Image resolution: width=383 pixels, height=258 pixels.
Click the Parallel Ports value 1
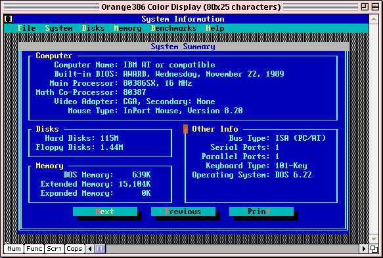[x=277, y=157]
